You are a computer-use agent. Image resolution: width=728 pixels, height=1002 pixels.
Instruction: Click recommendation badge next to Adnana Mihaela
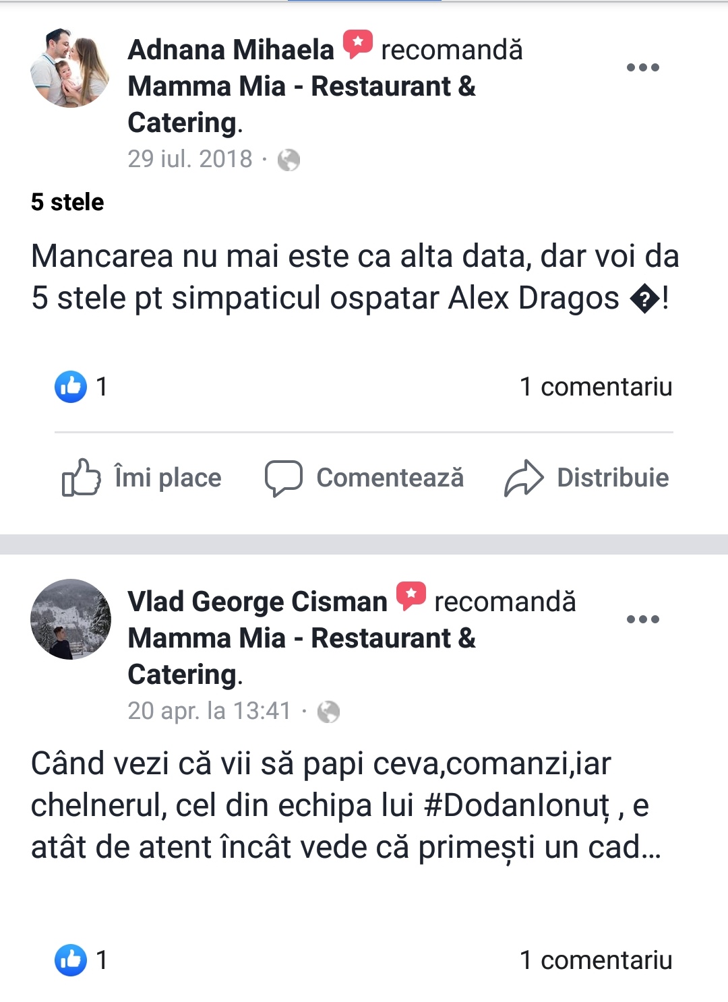point(357,45)
